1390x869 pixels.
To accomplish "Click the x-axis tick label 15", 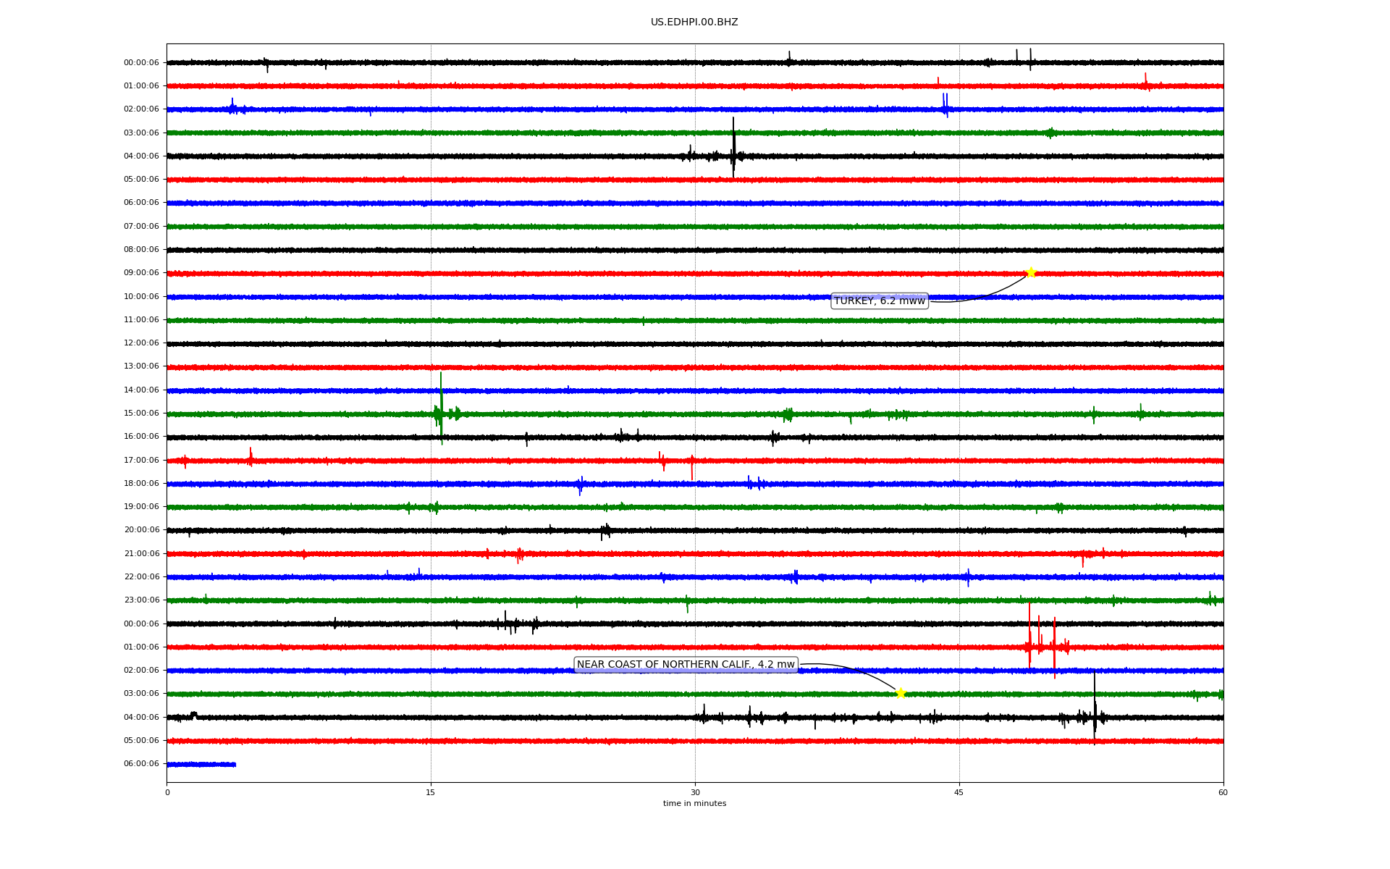I will [431, 792].
